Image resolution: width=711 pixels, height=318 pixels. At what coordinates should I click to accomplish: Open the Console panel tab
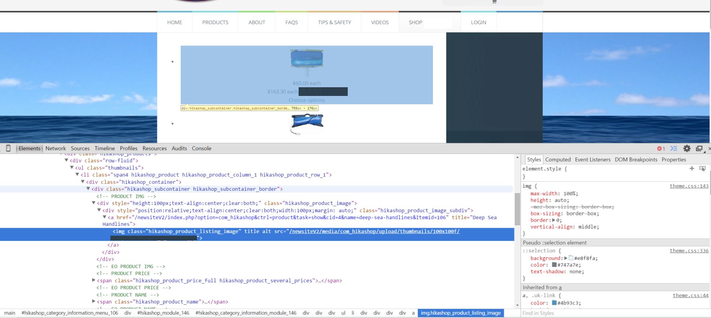201,148
